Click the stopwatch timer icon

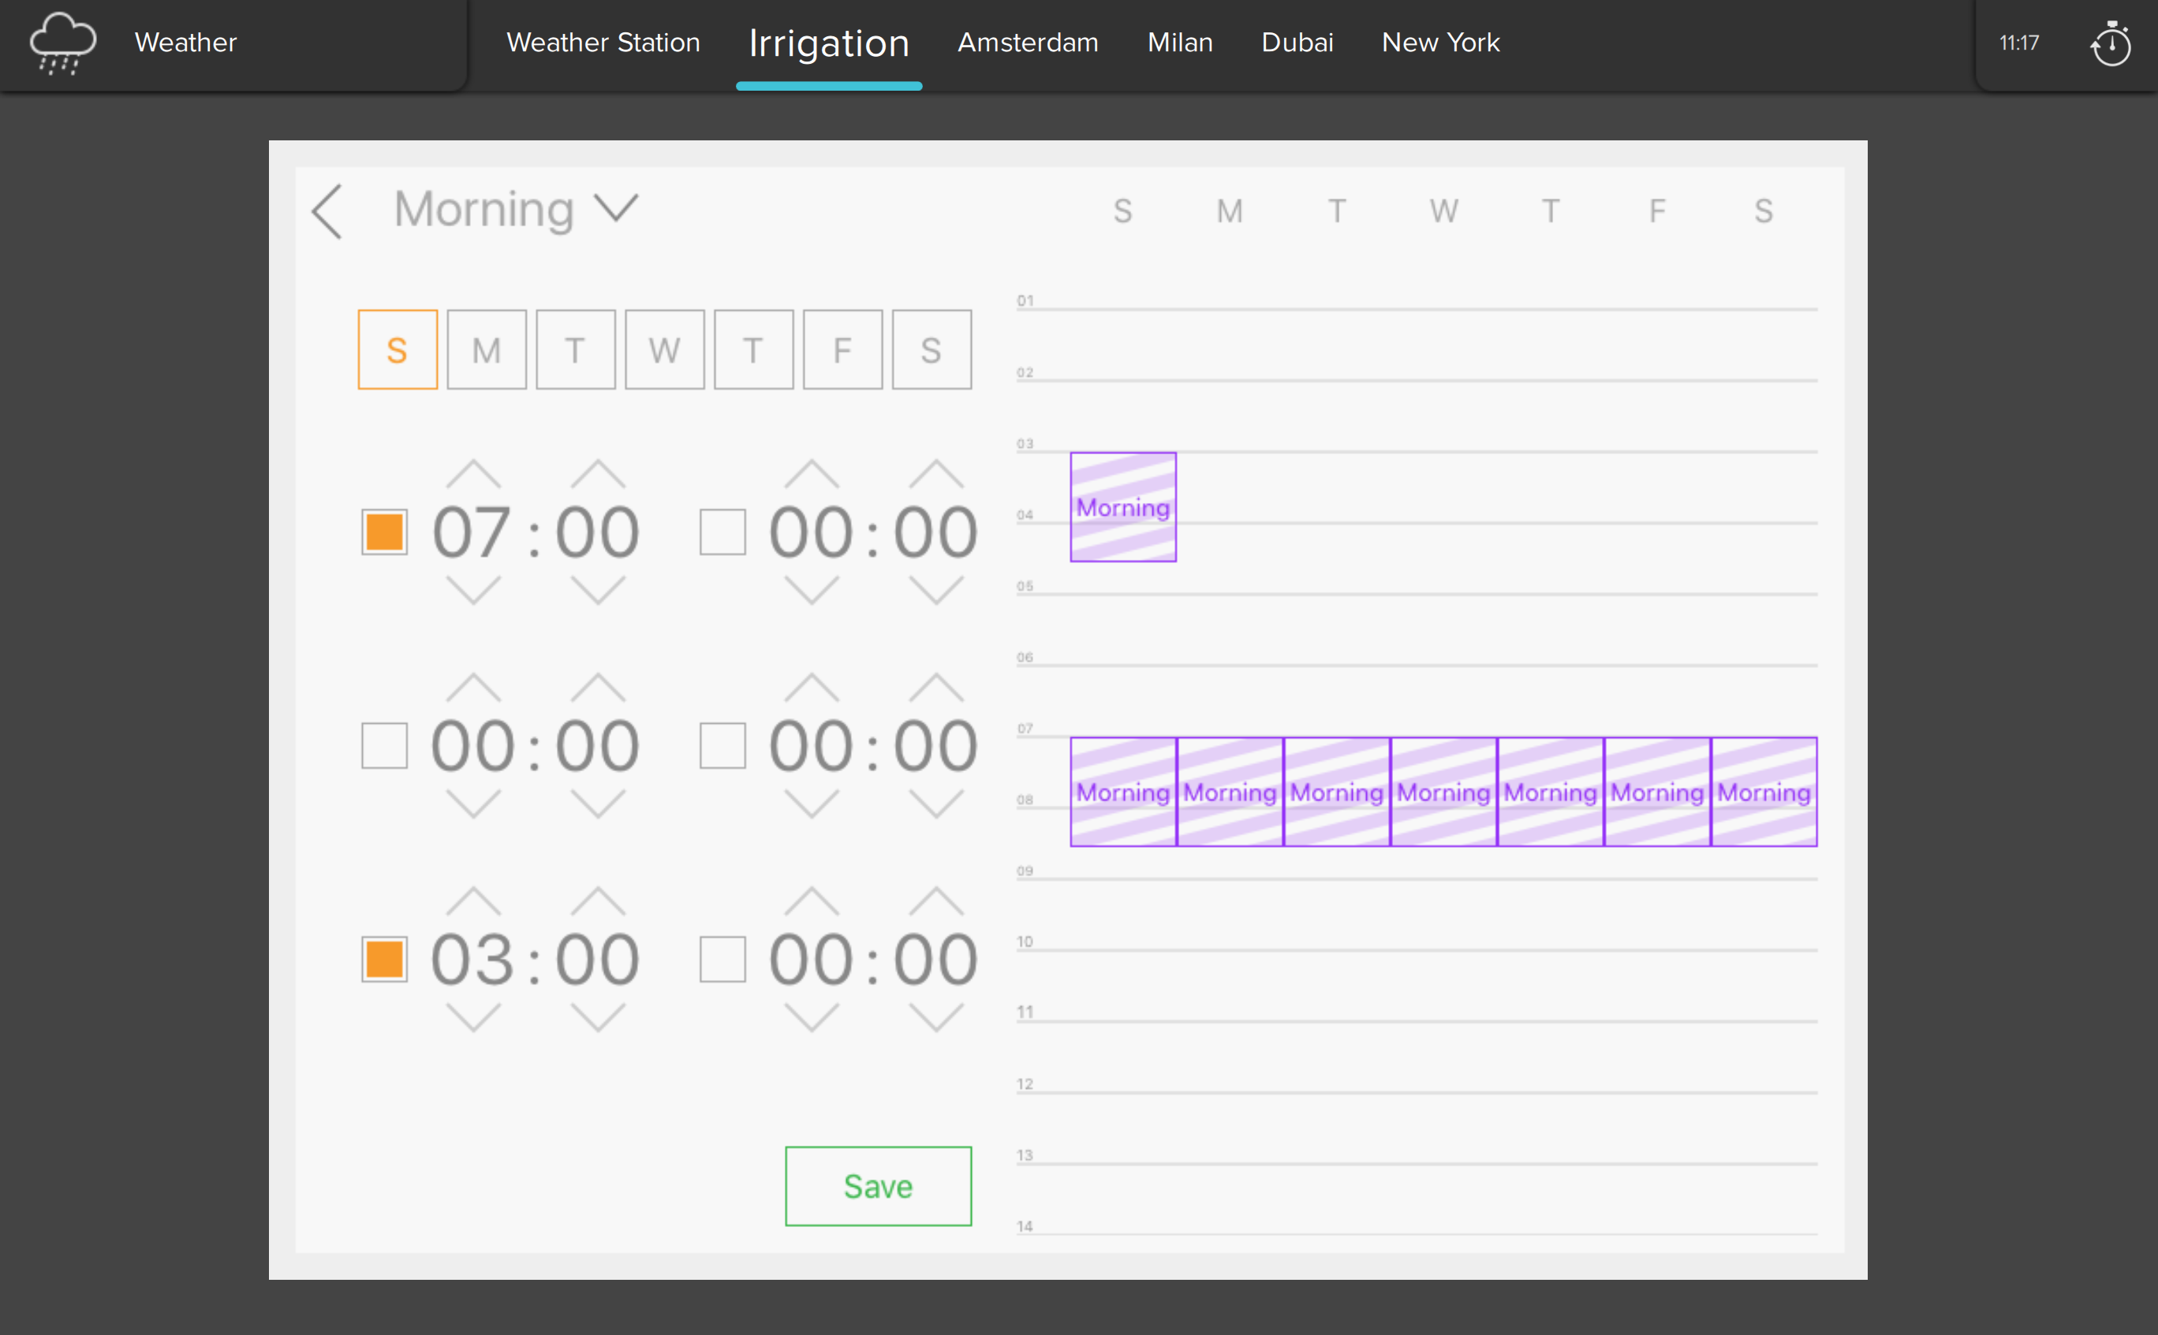coord(2111,43)
